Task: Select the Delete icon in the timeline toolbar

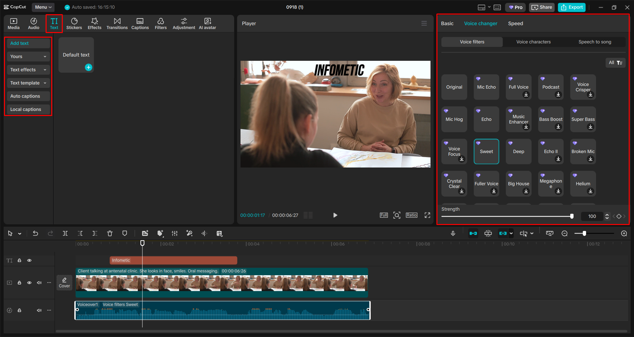Action: (x=110, y=233)
